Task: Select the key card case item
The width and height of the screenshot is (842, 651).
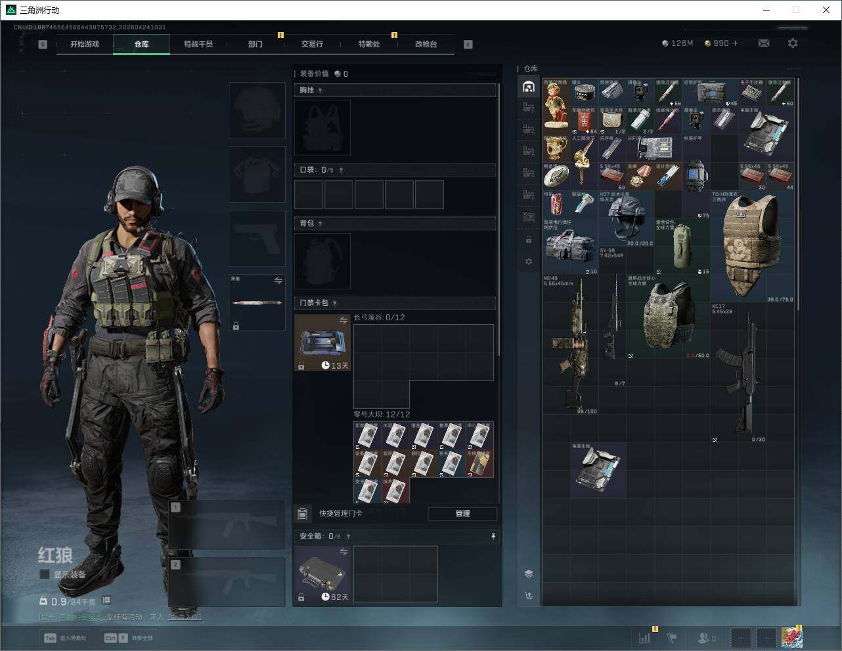Action: click(322, 343)
